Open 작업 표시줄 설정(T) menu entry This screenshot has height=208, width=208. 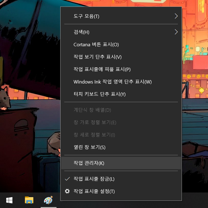pyautogui.click(x=121, y=191)
